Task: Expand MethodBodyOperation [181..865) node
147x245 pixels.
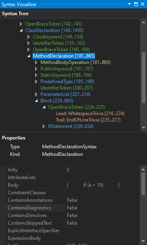Action: (x=36, y=62)
